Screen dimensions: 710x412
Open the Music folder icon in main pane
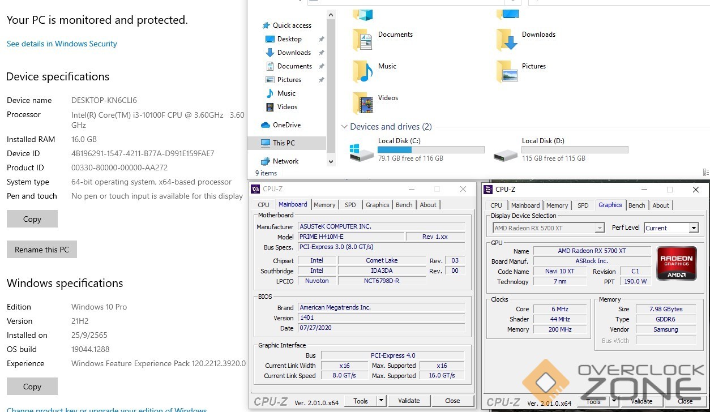coord(362,72)
